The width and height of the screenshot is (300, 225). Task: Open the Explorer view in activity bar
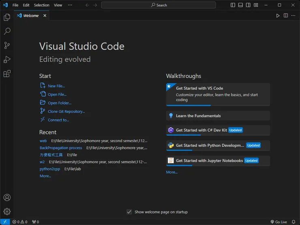point(7,17)
